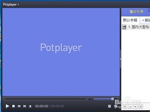
Task: Select the first playlist entry 国内大型
Action: click(136, 27)
